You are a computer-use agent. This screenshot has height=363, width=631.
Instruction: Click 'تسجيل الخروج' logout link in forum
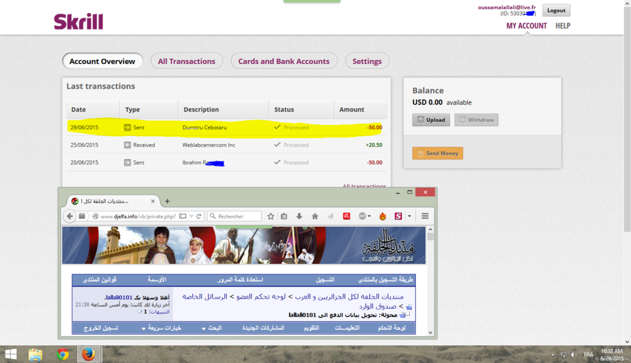101,328
